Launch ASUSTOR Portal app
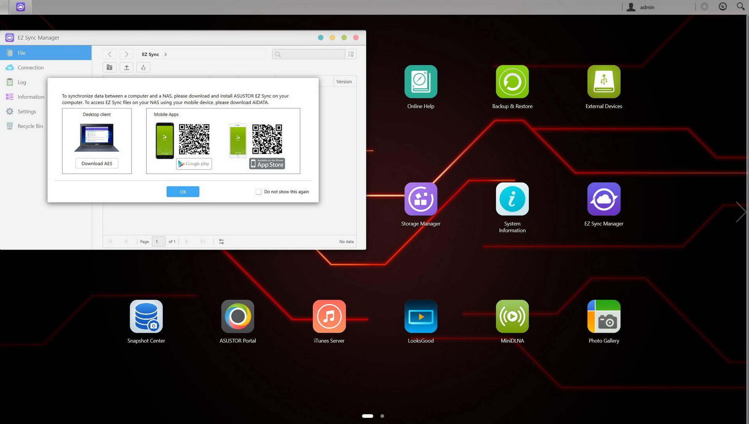Screen dimensions: 749x424 pos(237,316)
